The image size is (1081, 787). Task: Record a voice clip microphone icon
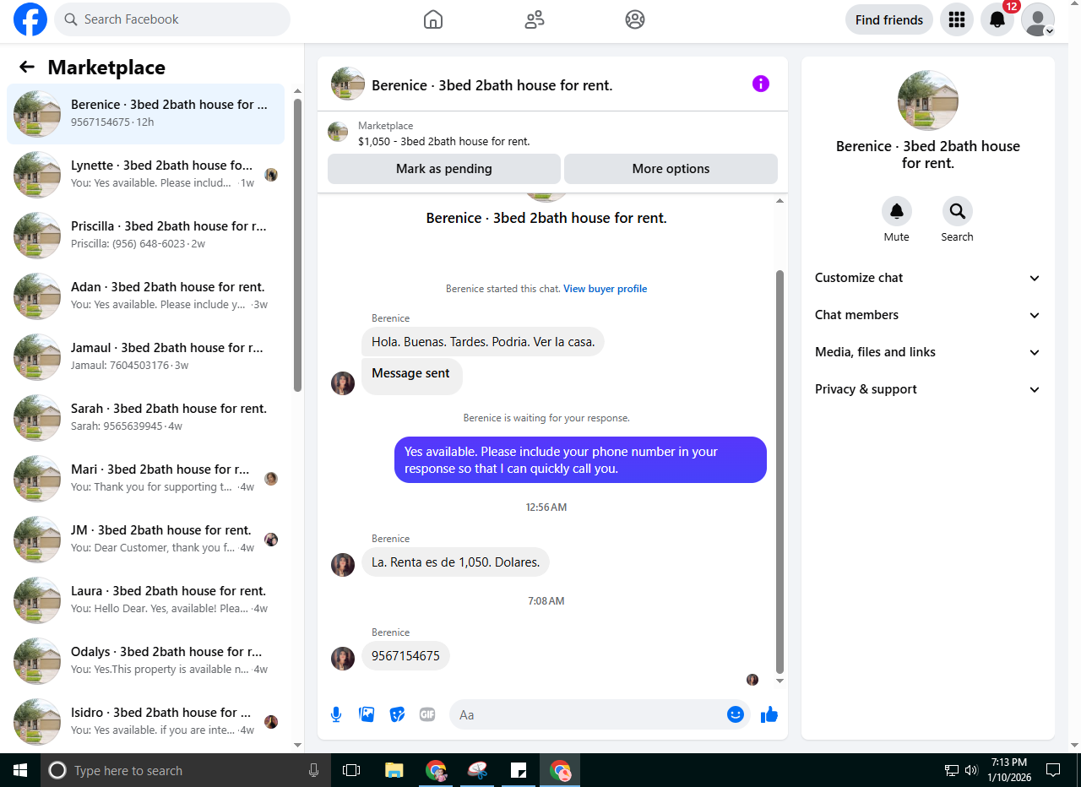[336, 714]
